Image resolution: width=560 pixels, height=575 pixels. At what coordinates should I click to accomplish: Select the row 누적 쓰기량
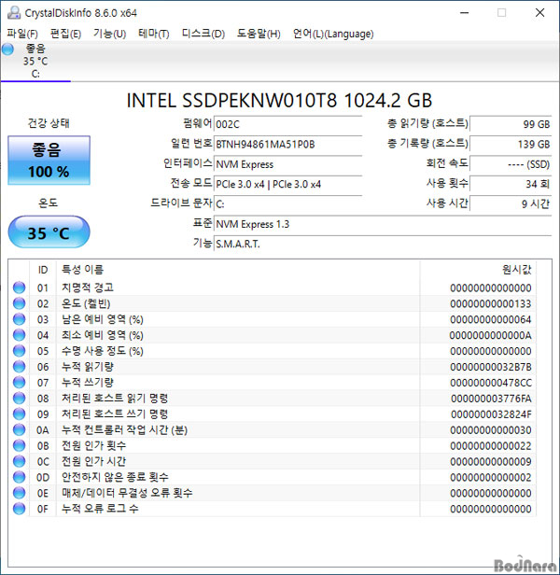click(x=273, y=382)
